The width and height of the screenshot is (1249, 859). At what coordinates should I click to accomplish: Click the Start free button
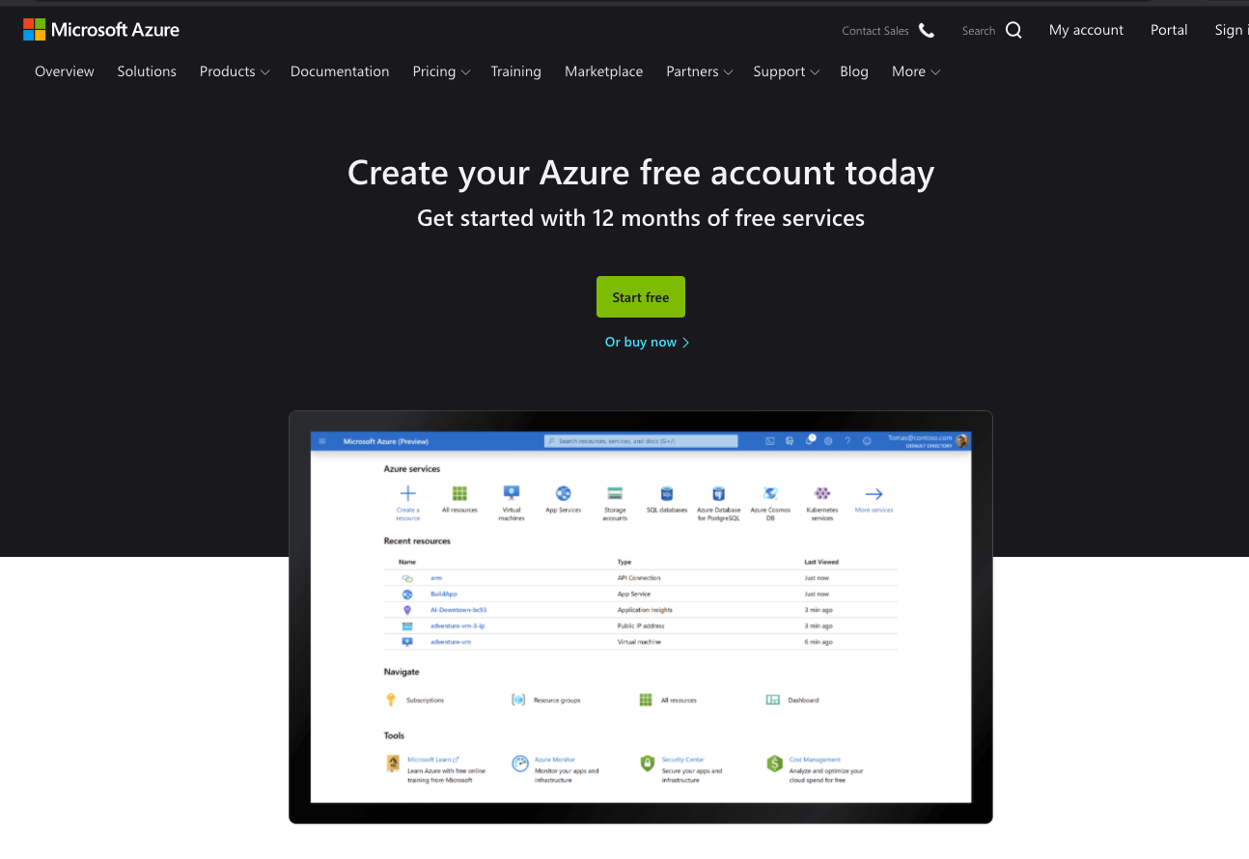point(641,297)
